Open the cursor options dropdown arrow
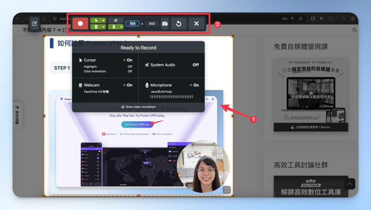This screenshot has height=210, width=371. click(x=104, y=21)
